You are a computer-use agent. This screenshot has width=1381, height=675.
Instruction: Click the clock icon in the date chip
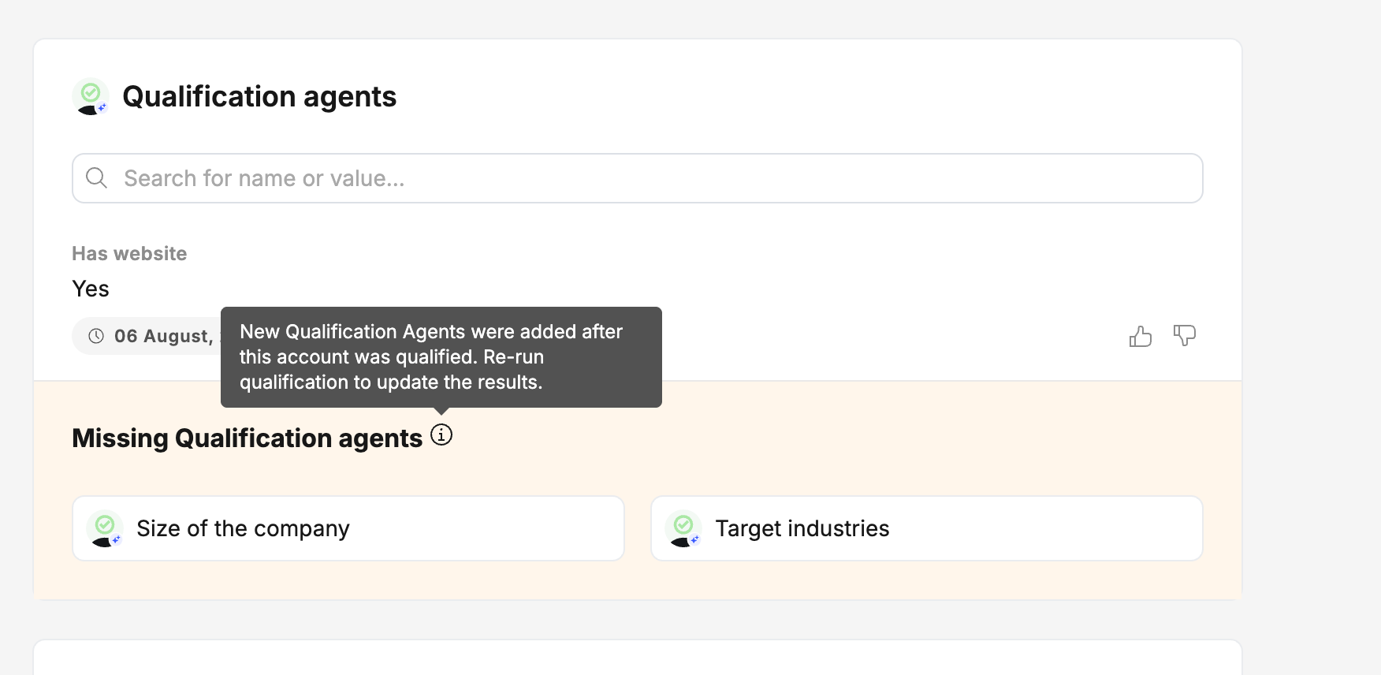tap(96, 336)
